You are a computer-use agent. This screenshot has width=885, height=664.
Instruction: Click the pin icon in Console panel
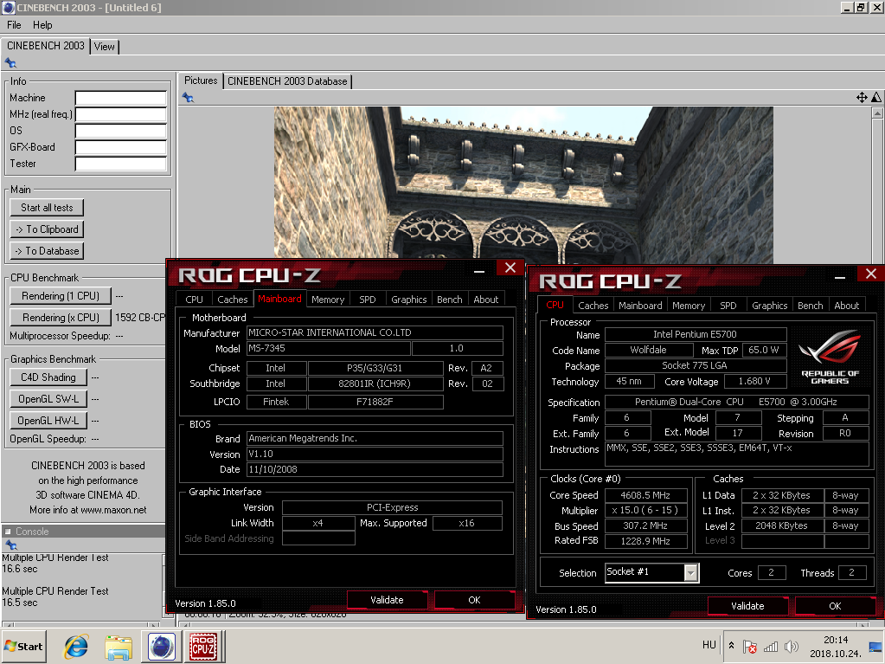pyautogui.click(x=10, y=545)
